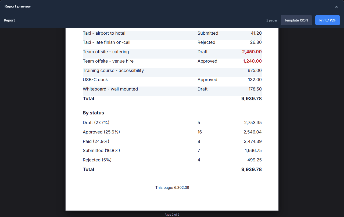Screen dimensions: 344x217
Task: Select the 'Approved (25.6%)' row label
Action: (101, 132)
